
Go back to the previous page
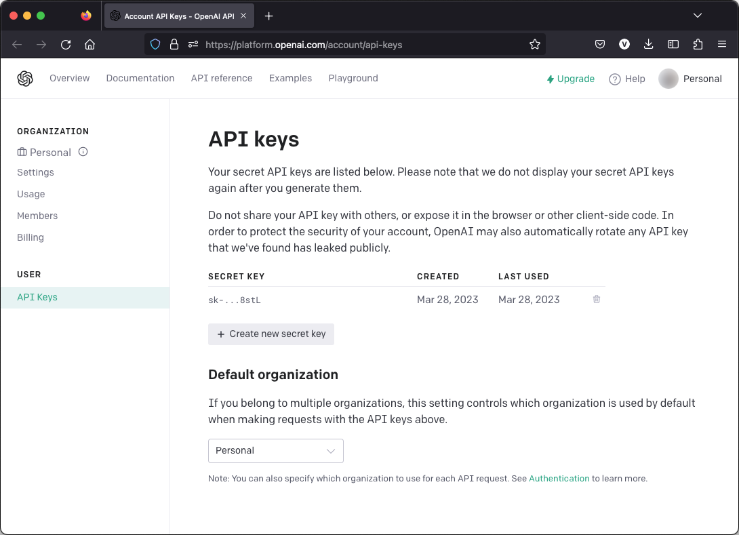(17, 45)
